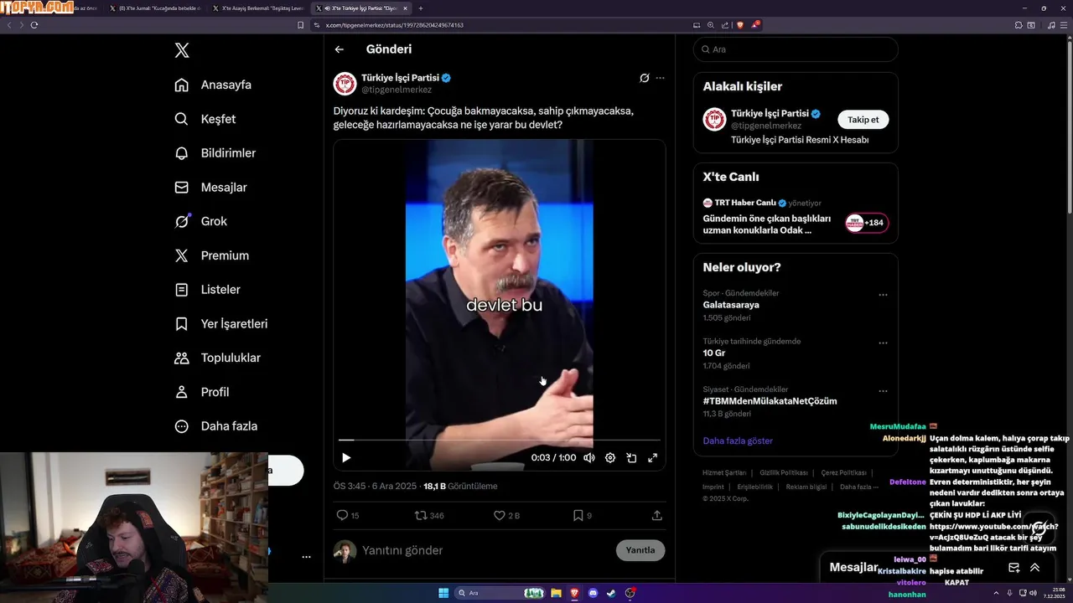Open Mesajlar in the left sidebar

(x=210, y=188)
